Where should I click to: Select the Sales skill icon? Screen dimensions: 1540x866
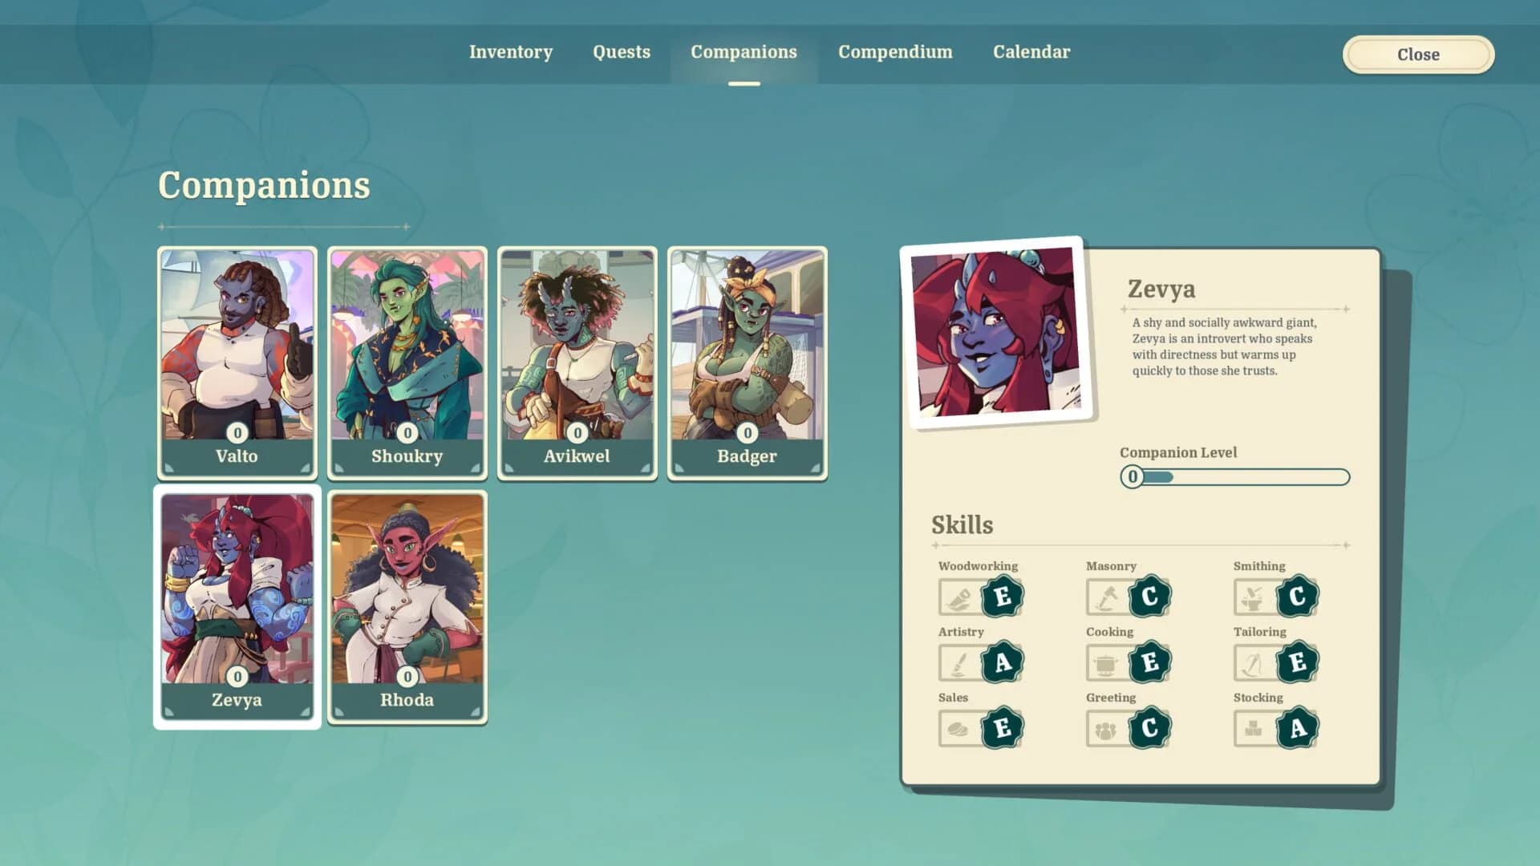click(959, 728)
